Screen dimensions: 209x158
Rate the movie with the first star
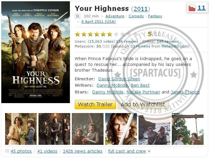point(78,34)
